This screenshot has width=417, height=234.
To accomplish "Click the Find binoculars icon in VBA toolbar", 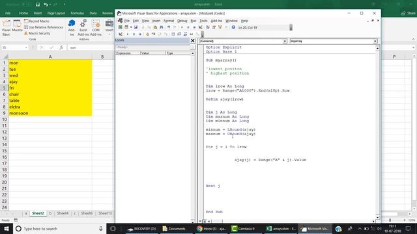I will (161, 27).
